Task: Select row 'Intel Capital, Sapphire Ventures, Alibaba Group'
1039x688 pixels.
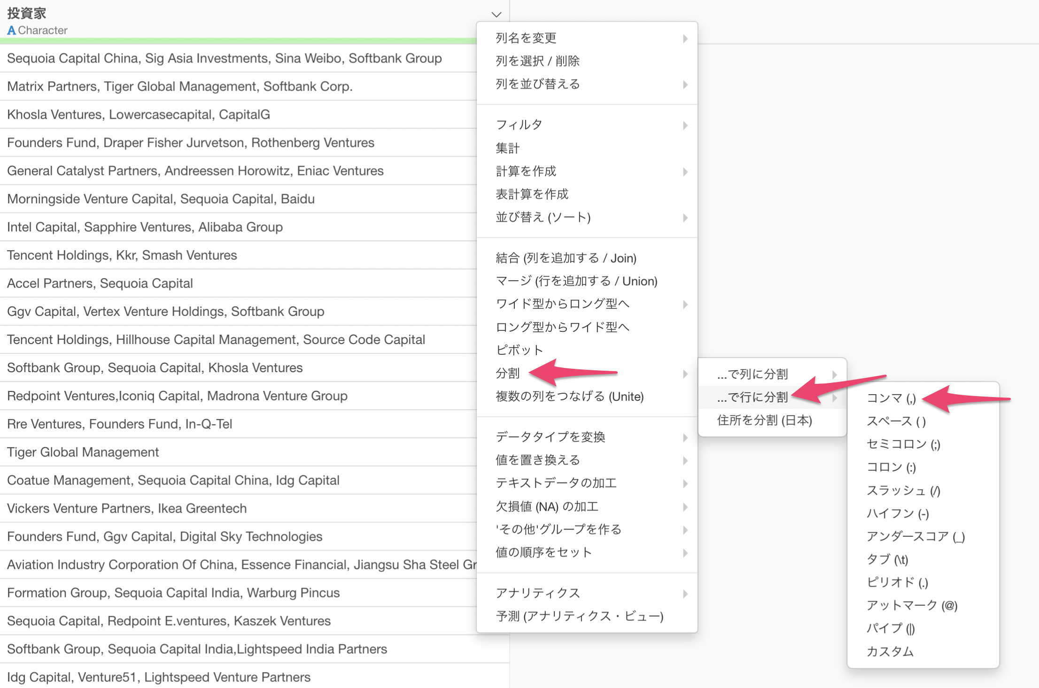Action: [x=238, y=227]
